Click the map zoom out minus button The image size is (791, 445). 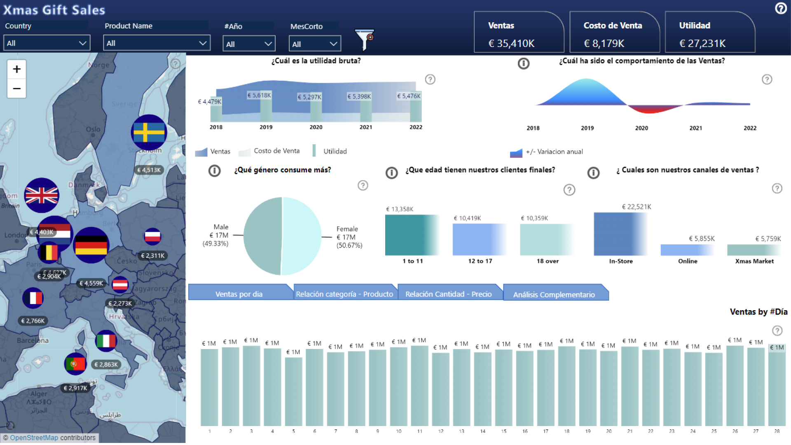pos(16,89)
